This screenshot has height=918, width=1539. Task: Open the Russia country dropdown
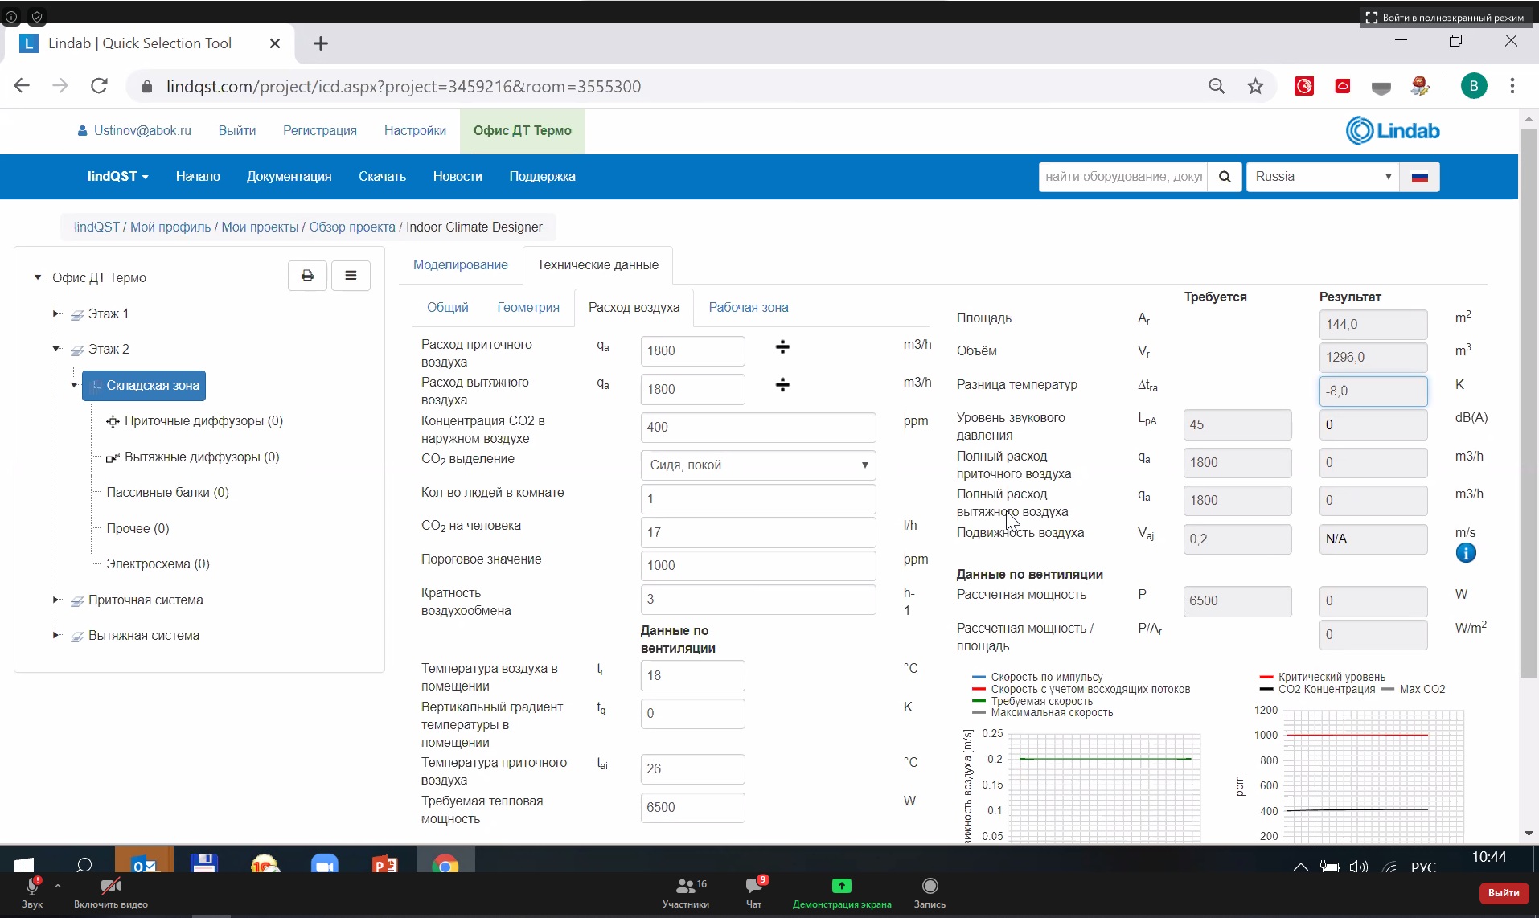point(1323,177)
